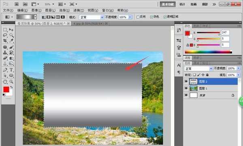Click the 基本功能 workspace button
The width and height of the screenshot is (243, 146).
click(x=168, y=4)
